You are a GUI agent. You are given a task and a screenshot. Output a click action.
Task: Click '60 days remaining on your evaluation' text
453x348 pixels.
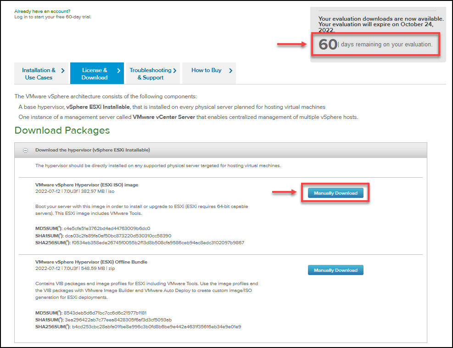point(375,44)
